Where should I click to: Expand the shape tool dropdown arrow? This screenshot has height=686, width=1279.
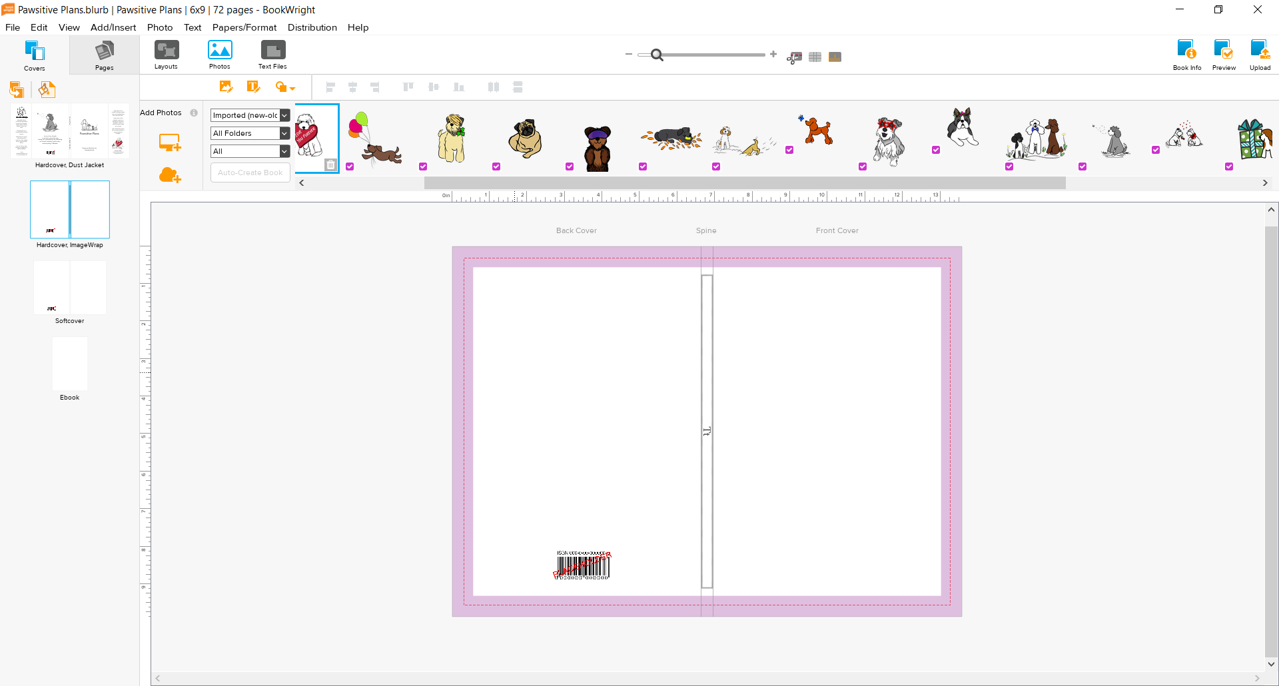(292, 89)
